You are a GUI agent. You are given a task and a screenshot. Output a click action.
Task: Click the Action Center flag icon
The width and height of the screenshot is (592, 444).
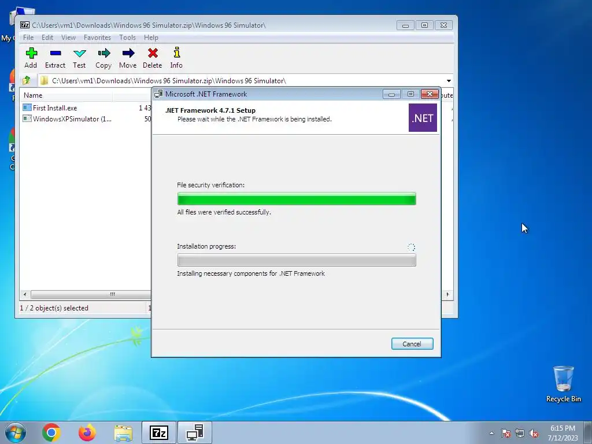point(506,433)
